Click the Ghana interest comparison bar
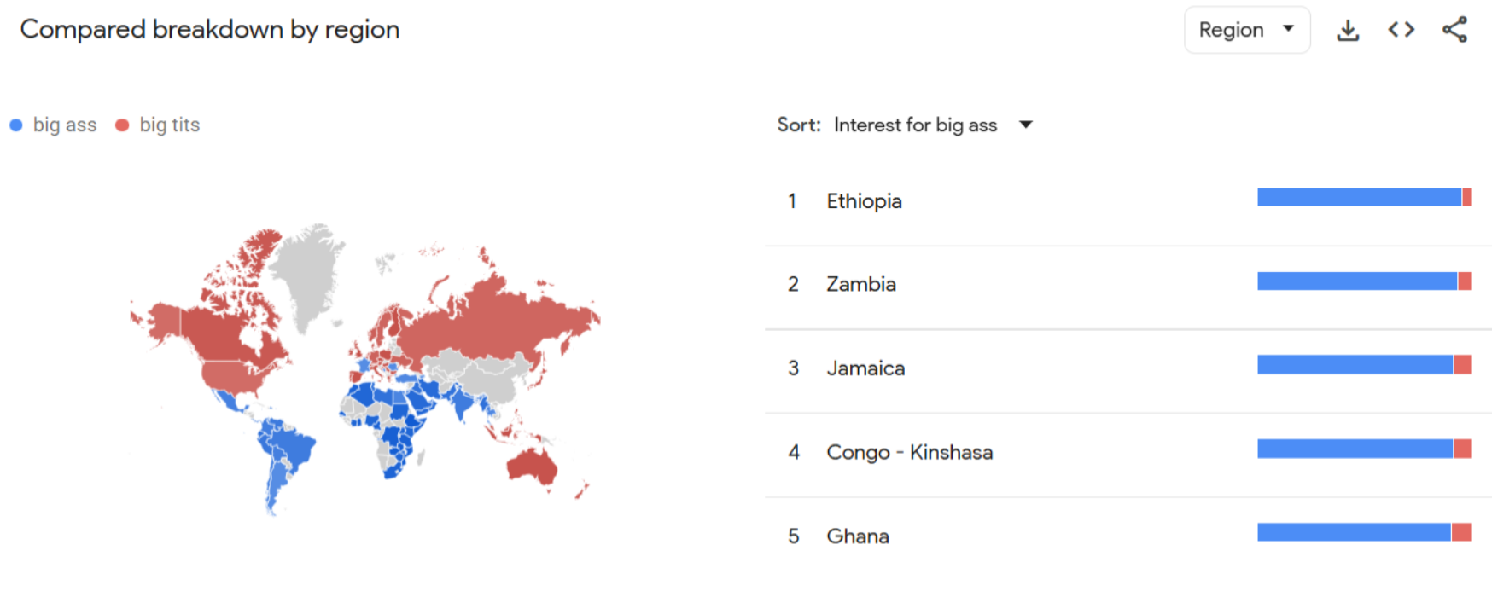This screenshot has height=597, width=1492. coord(1363,533)
